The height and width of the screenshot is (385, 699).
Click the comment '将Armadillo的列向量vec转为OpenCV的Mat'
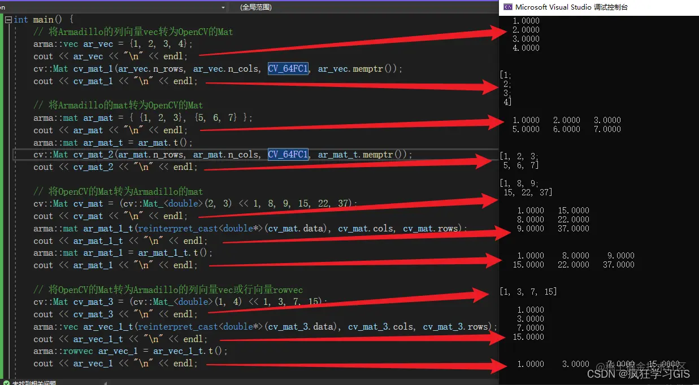click(133, 32)
